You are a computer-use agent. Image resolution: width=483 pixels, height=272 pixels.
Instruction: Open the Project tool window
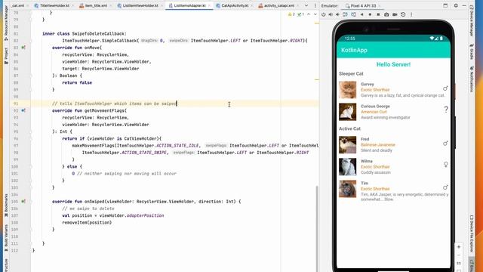(6, 57)
